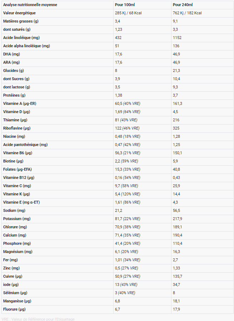Select the 'Sodium (mg)' row label
Viewport: 234px width, 321px height.
[x=14, y=210]
